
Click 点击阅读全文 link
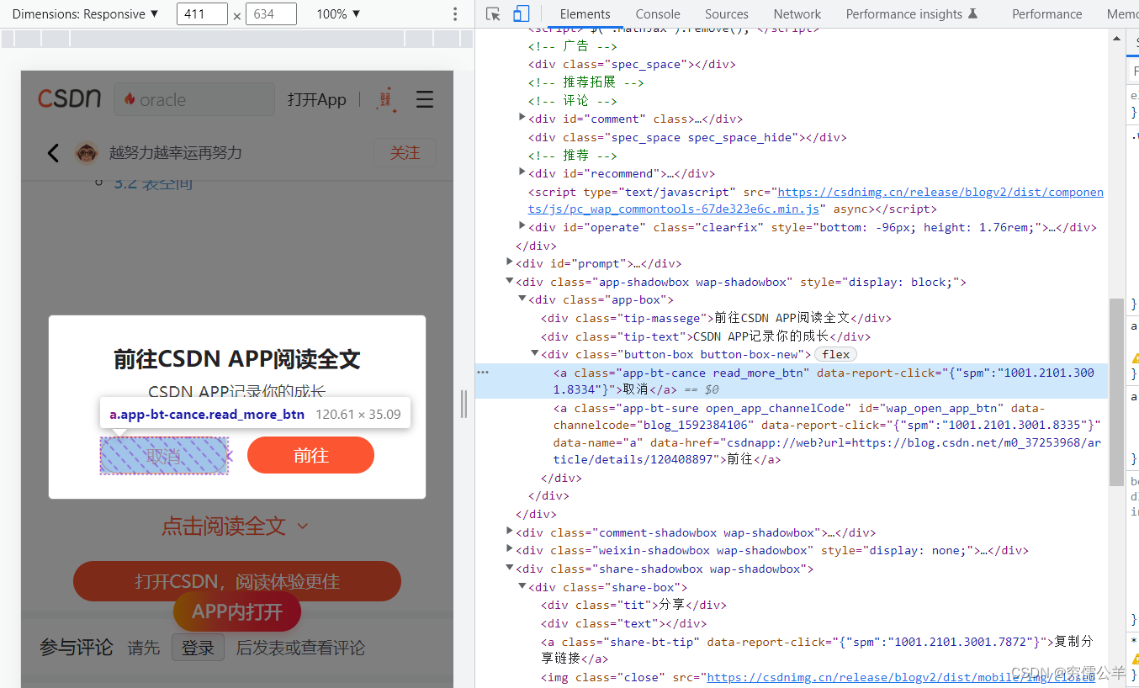(235, 527)
